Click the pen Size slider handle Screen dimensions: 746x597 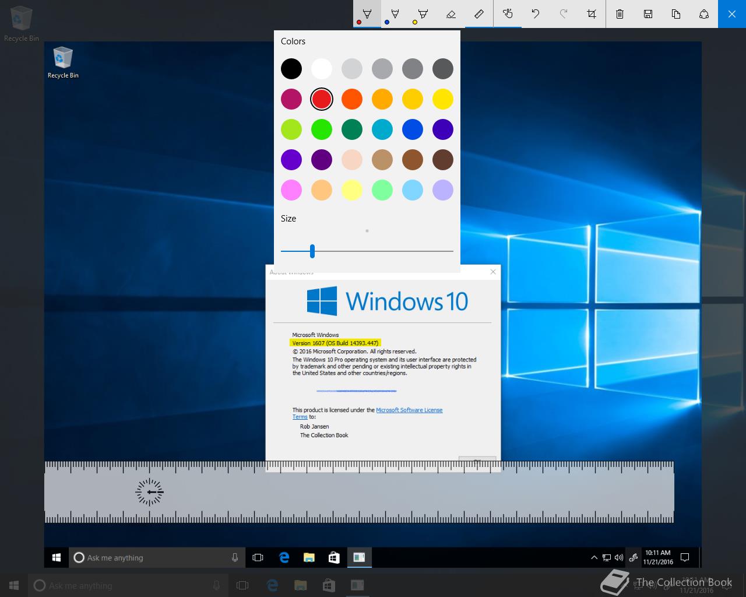pos(312,251)
